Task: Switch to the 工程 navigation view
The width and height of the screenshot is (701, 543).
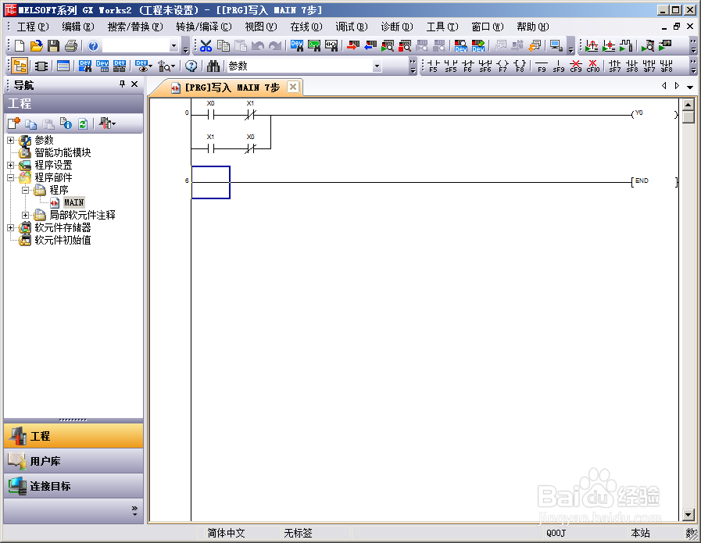Action: [x=73, y=436]
